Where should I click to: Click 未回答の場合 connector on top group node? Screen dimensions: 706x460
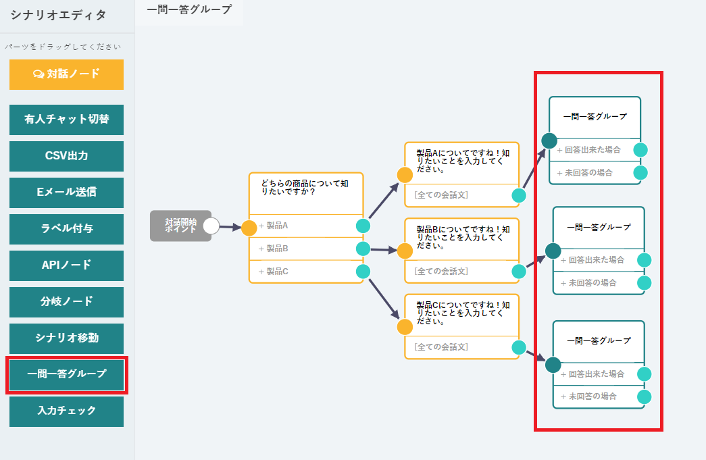[640, 172]
